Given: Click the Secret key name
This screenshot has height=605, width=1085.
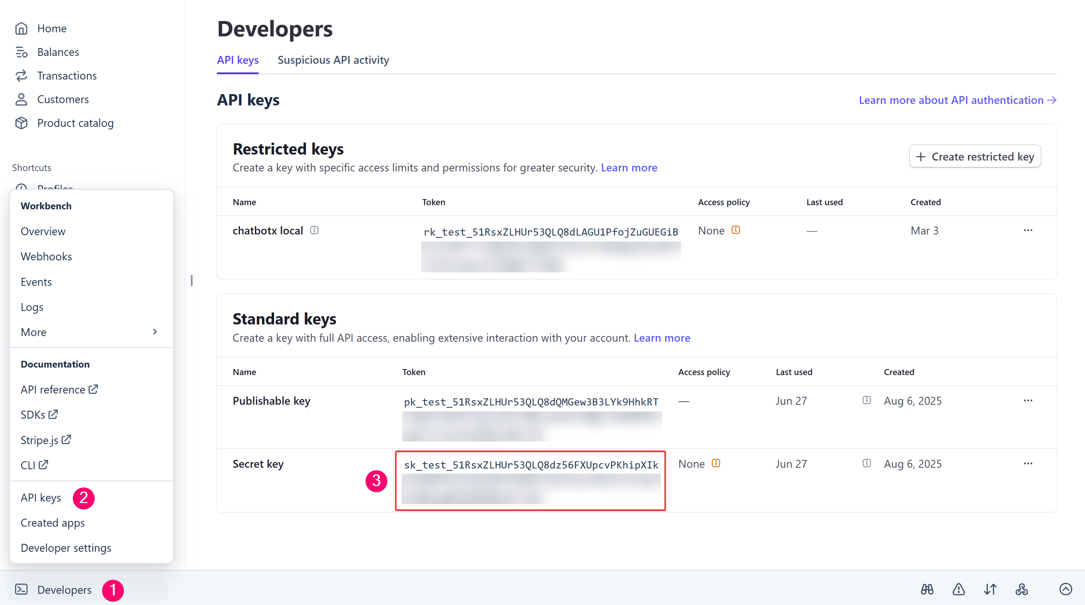Looking at the screenshot, I should tap(258, 464).
